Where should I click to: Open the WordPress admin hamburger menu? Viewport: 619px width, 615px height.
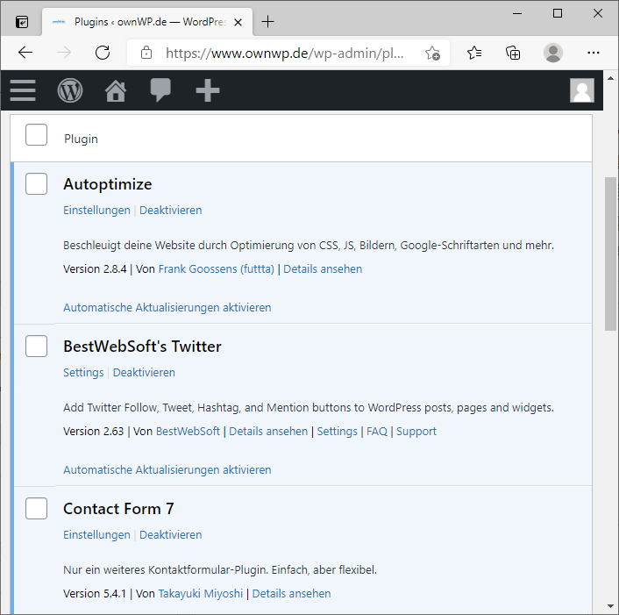point(23,90)
